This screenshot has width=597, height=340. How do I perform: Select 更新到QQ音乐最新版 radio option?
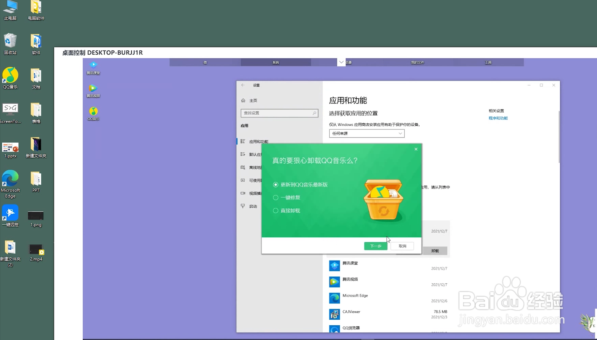pyautogui.click(x=276, y=185)
